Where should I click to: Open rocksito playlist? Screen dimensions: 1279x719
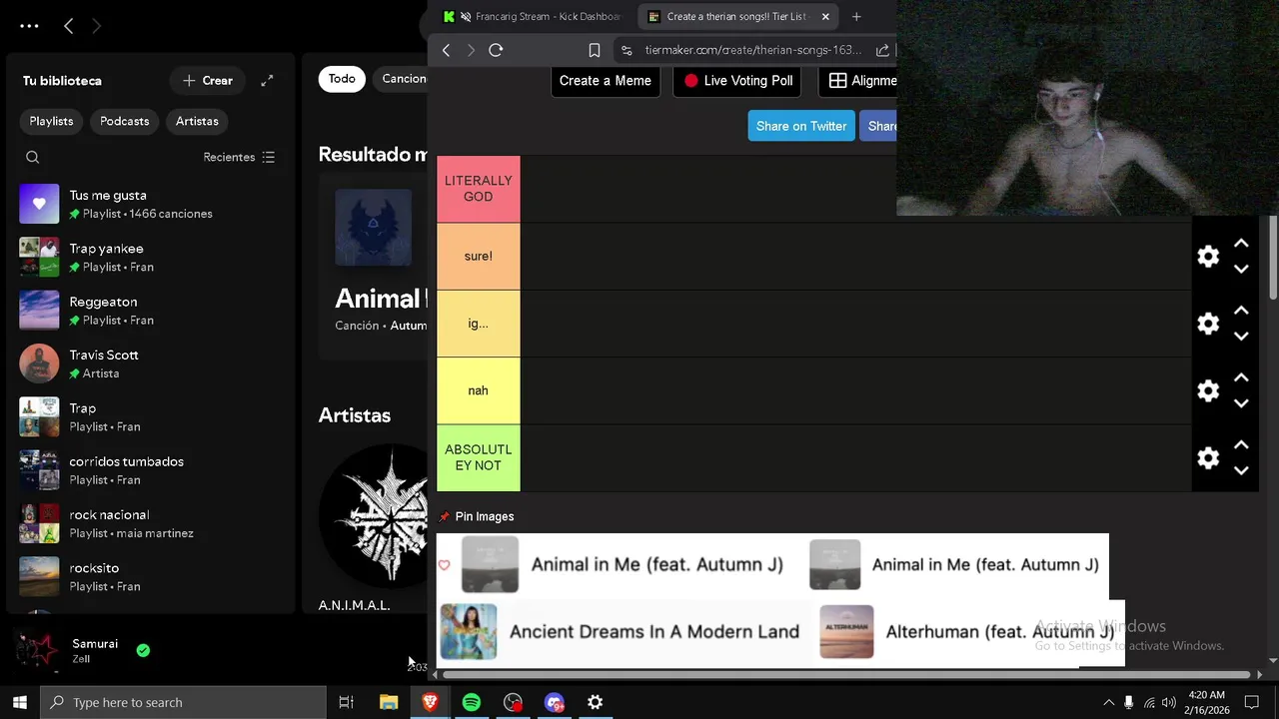coord(150,577)
